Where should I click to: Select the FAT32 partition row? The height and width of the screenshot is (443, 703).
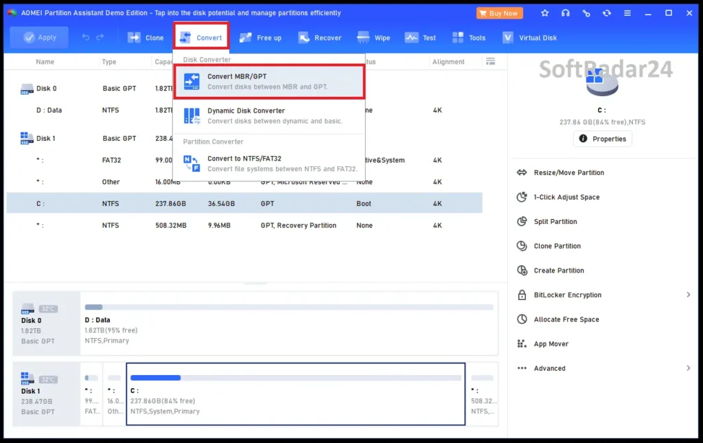click(x=244, y=160)
